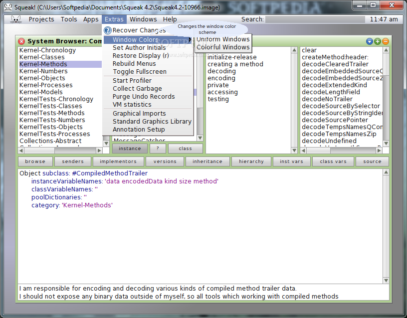The height and width of the screenshot is (318, 407).
Task: Open System Browser window menu blue icon
Action: [370, 41]
